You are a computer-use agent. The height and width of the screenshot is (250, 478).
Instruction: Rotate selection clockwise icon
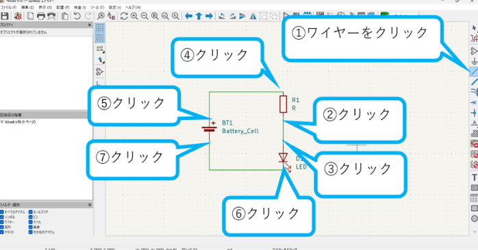click(x=232, y=16)
